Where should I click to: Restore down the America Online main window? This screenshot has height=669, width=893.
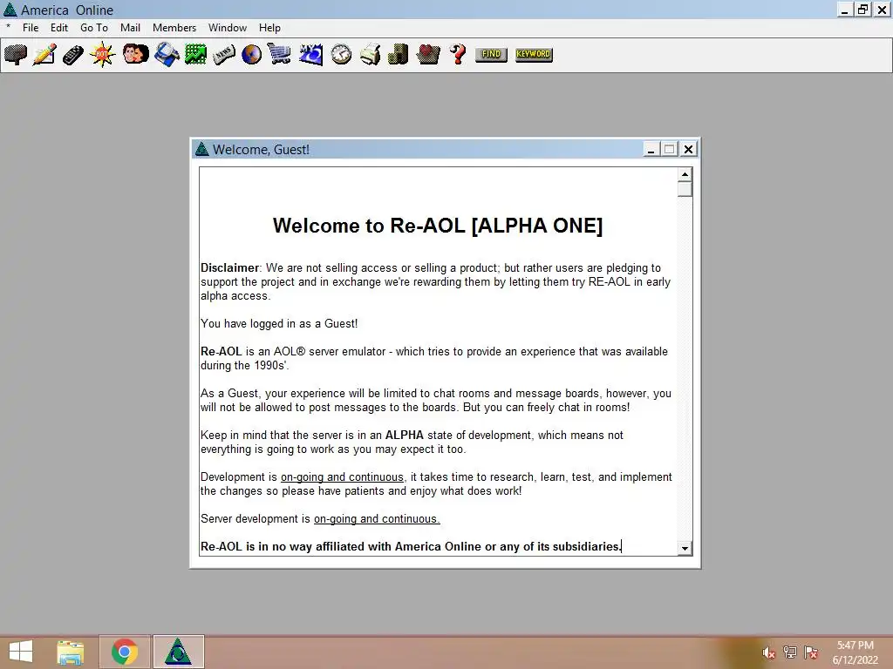862,9
